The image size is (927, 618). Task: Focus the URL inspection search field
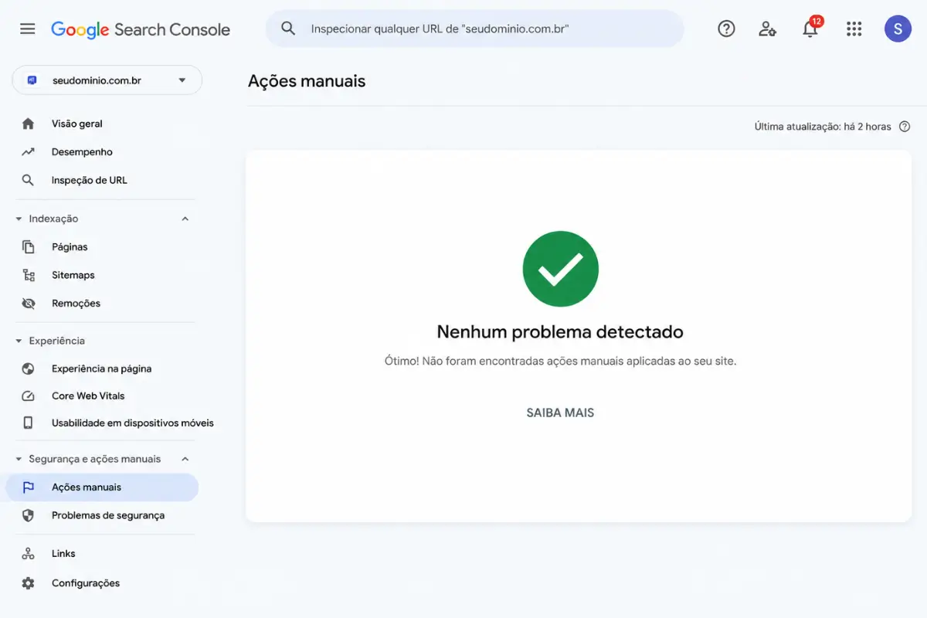(474, 29)
